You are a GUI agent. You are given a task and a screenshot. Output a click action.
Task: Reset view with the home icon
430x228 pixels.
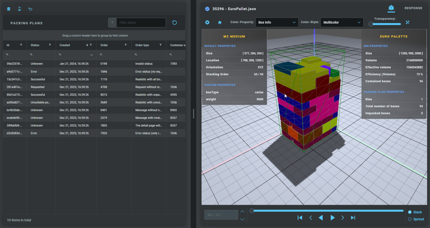pos(220,22)
